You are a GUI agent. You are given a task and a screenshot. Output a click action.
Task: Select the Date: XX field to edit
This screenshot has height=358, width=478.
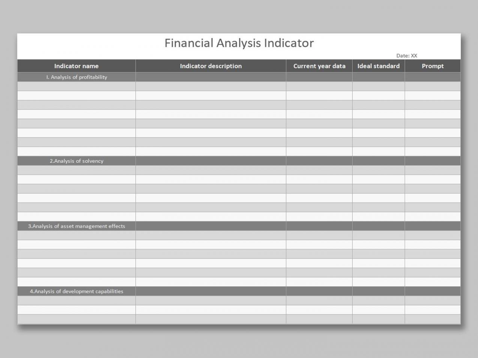coord(407,55)
